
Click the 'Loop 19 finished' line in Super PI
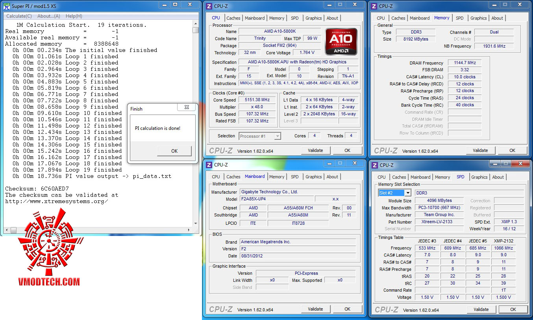pos(67,170)
